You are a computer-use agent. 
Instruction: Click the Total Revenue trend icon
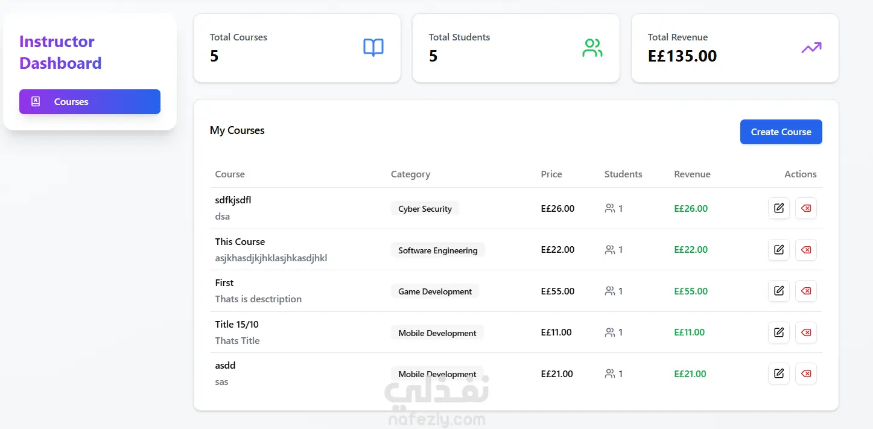[811, 48]
